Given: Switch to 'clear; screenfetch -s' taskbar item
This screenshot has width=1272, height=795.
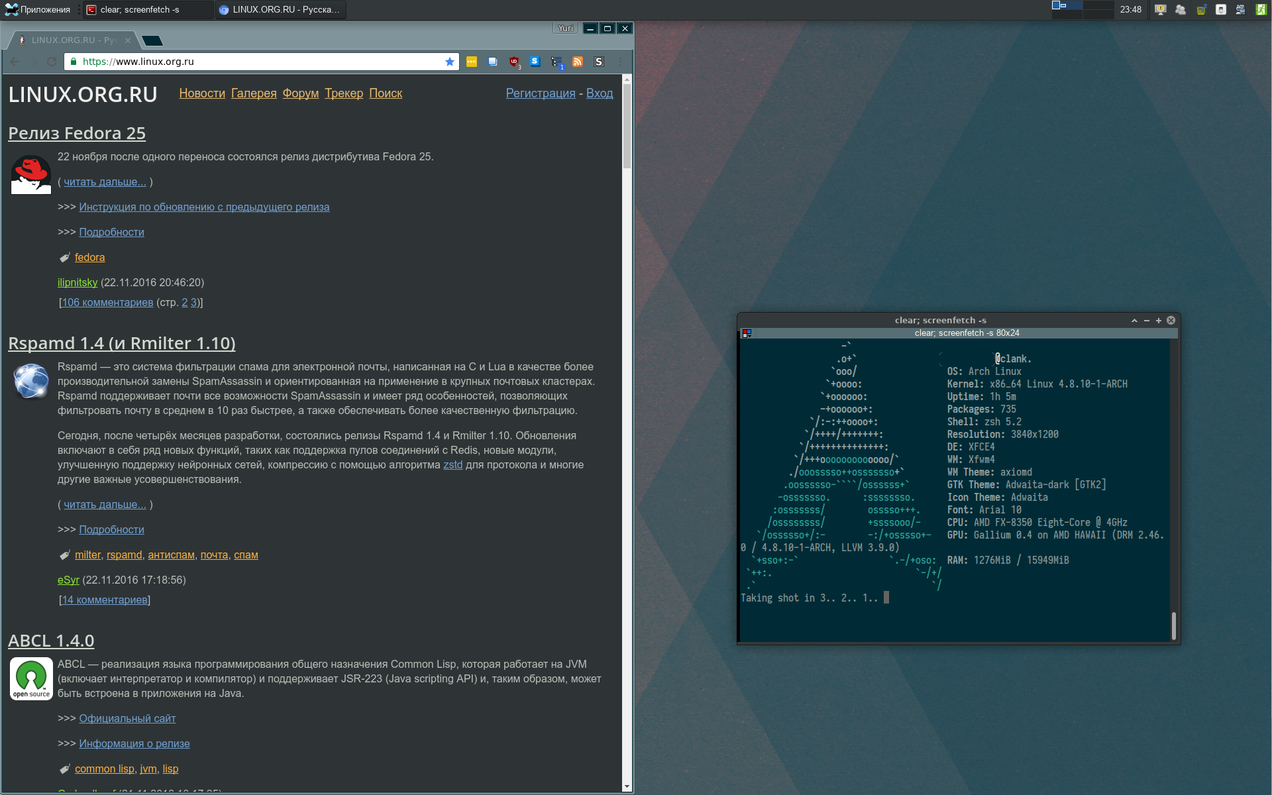Looking at the screenshot, I should [147, 9].
